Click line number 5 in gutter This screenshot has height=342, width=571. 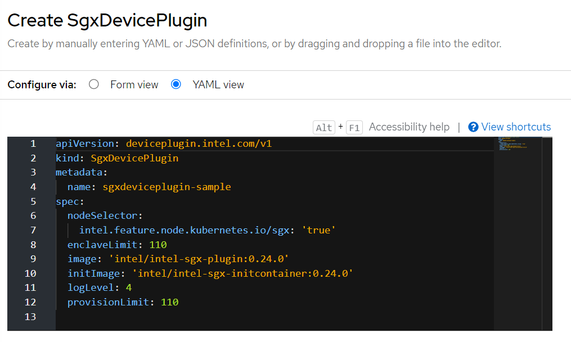point(33,201)
